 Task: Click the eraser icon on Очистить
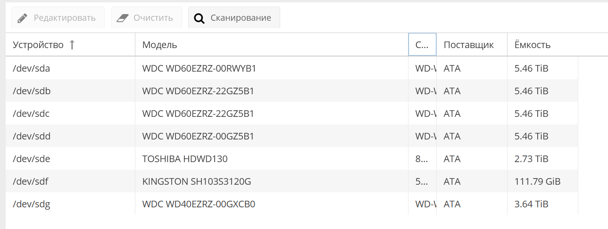click(x=122, y=18)
